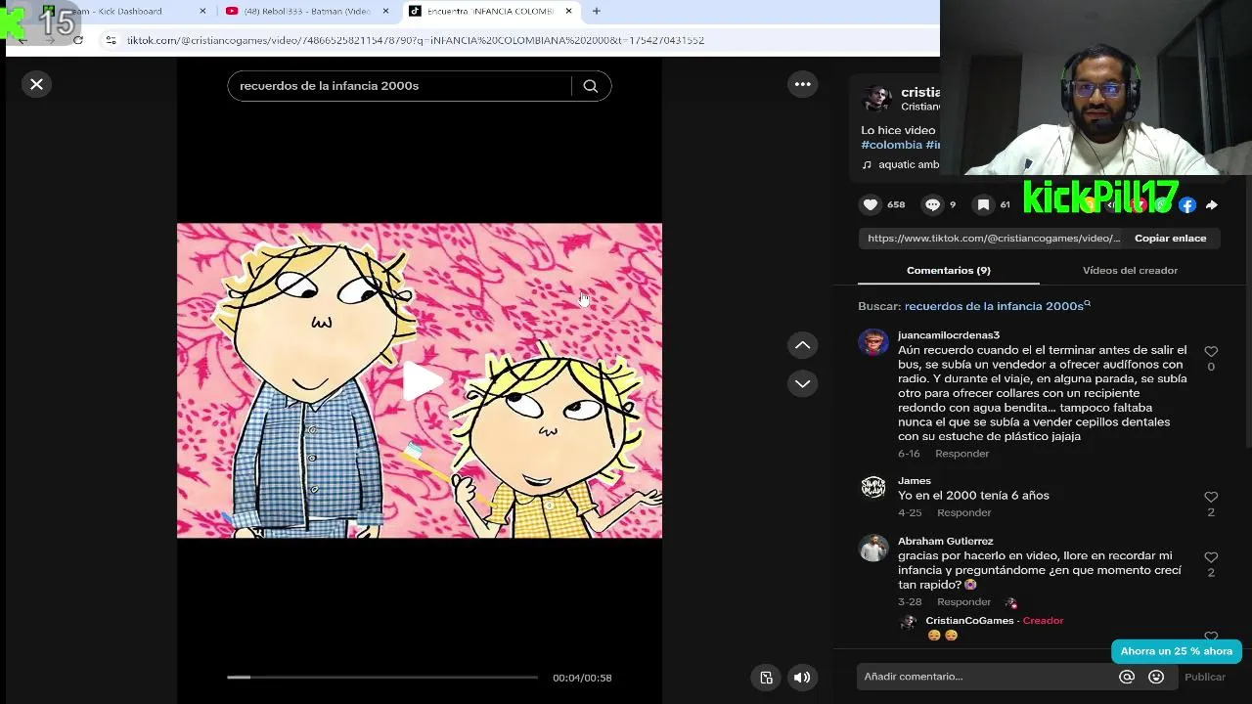
Task: Click the tiktok.com URL address bar
Action: [x=416, y=40]
